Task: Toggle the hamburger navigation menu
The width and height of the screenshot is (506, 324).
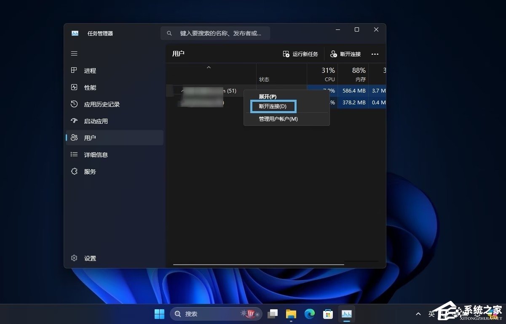Action: tap(74, 53)
